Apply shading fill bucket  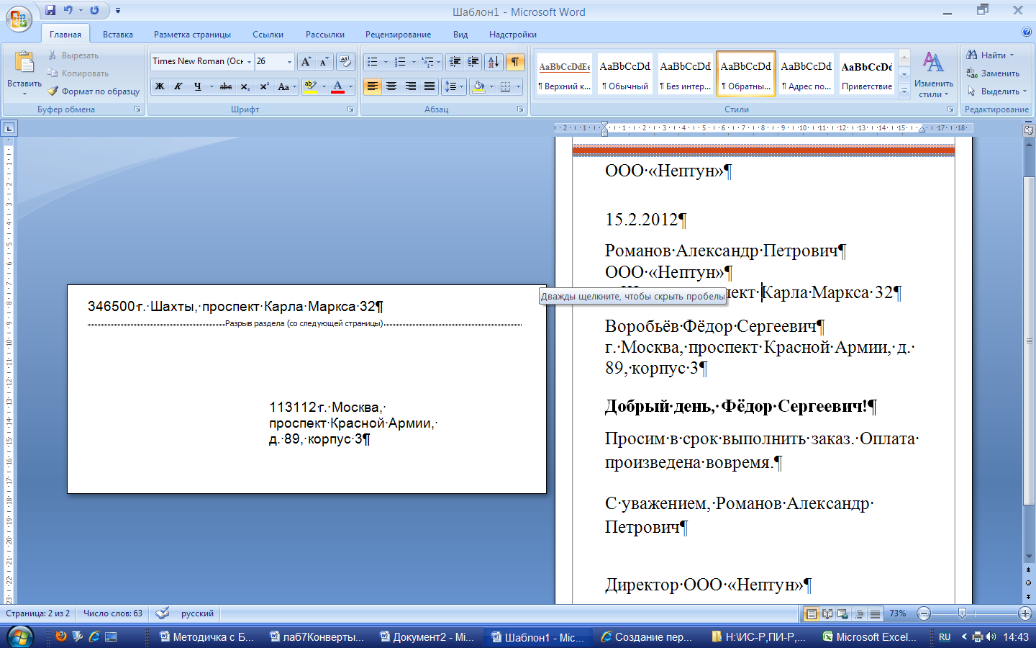point(479,86)
